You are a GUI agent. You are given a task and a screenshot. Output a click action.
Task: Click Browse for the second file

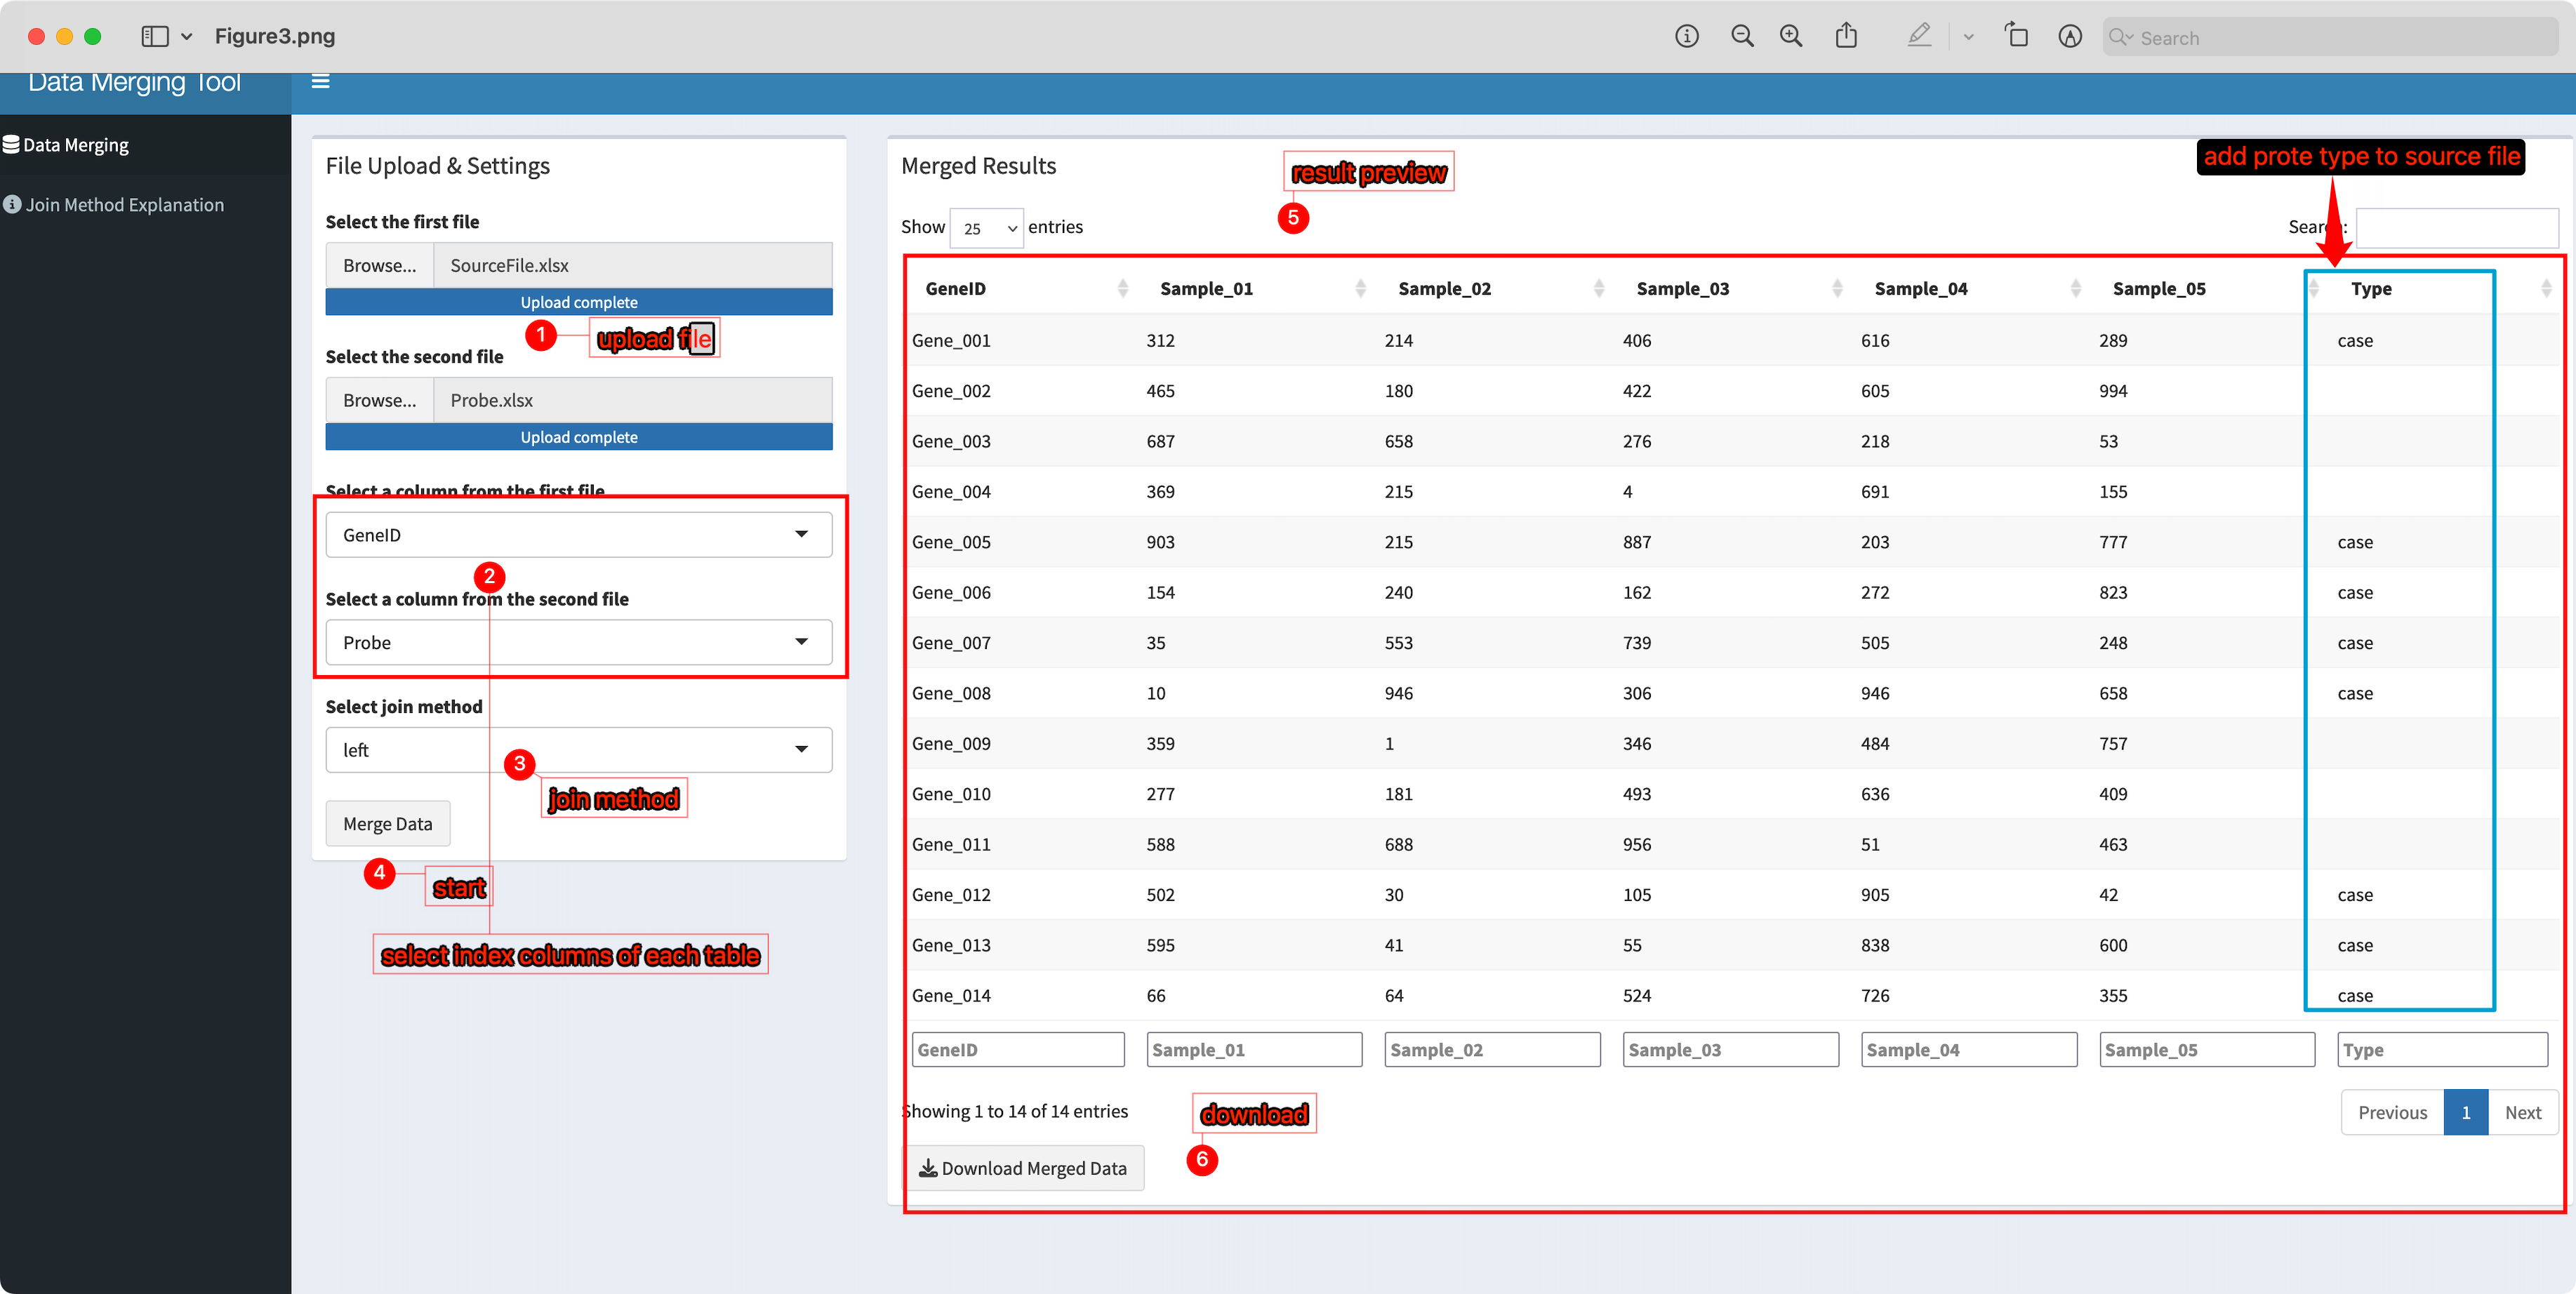[x=379, y=400]
